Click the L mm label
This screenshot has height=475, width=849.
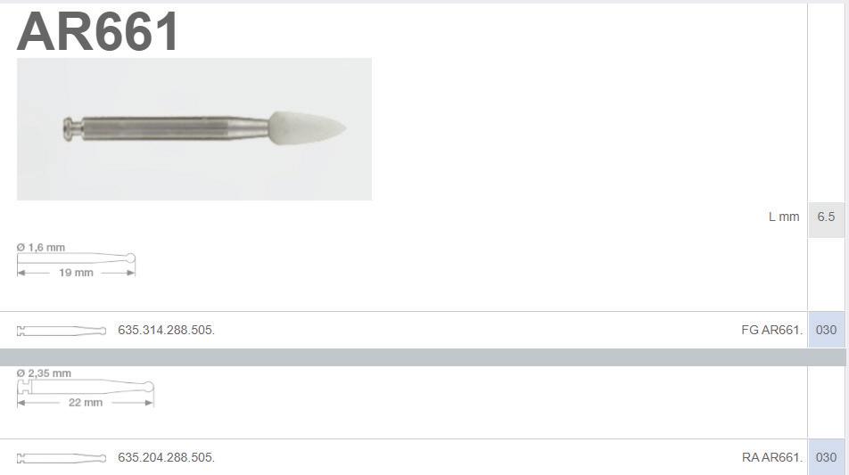click(x=784, y=217)
